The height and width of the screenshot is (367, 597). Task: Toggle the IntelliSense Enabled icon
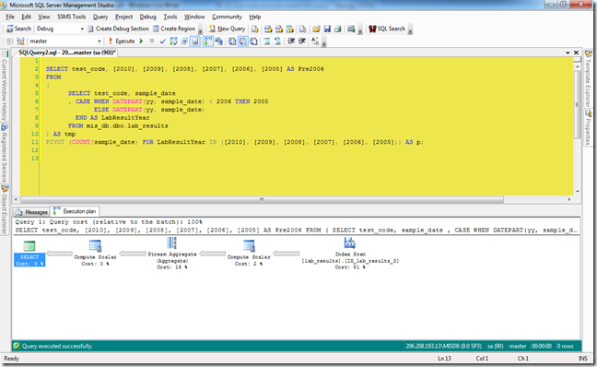click(195, 41)
